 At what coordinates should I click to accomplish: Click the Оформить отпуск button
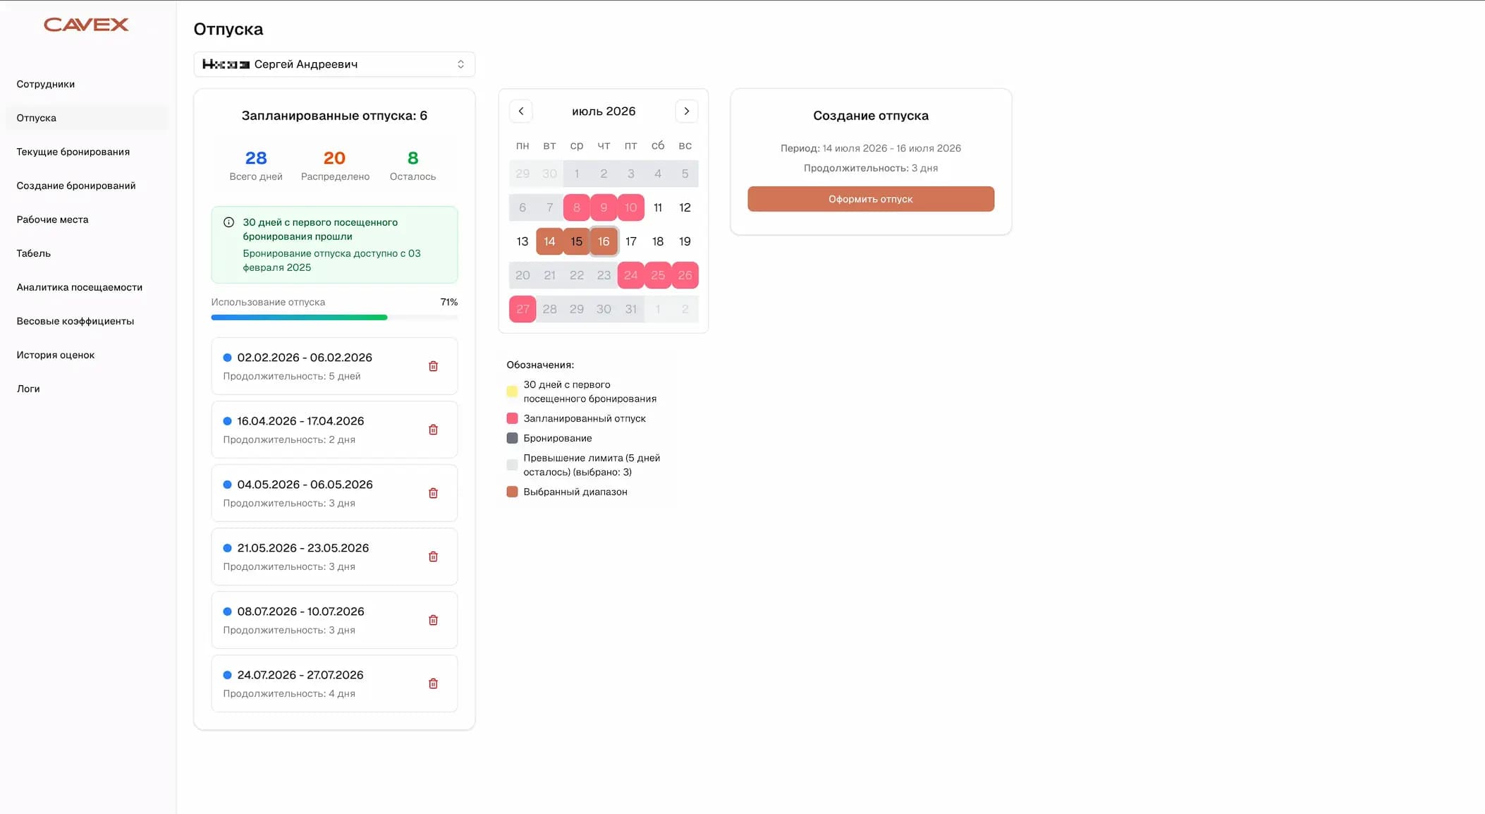870,199
